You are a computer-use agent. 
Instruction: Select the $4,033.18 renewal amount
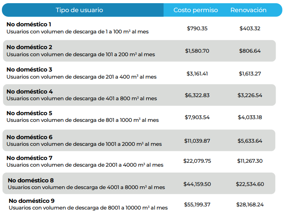tap(250, 117)
